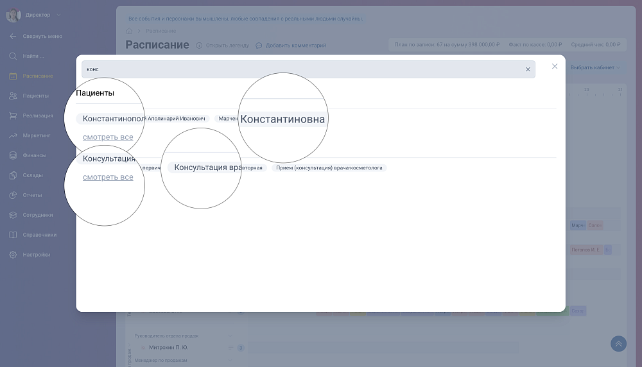
Task: Select the 'Аполинарий Иванович' patient result
Action: click(x=177, y=119)
